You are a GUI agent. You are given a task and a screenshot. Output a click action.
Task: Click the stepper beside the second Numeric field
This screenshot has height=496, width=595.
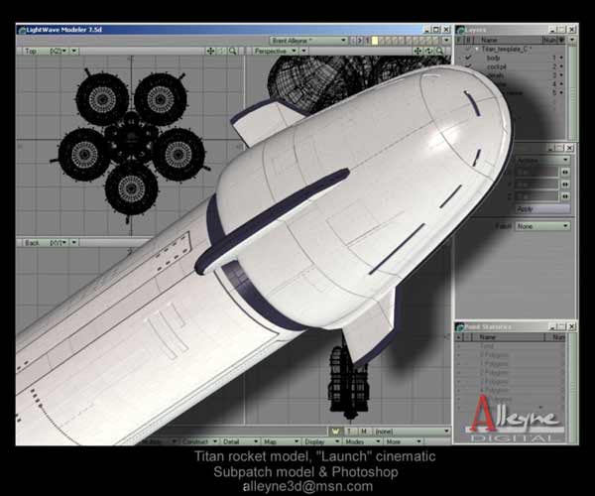click(x=565, y=185)
